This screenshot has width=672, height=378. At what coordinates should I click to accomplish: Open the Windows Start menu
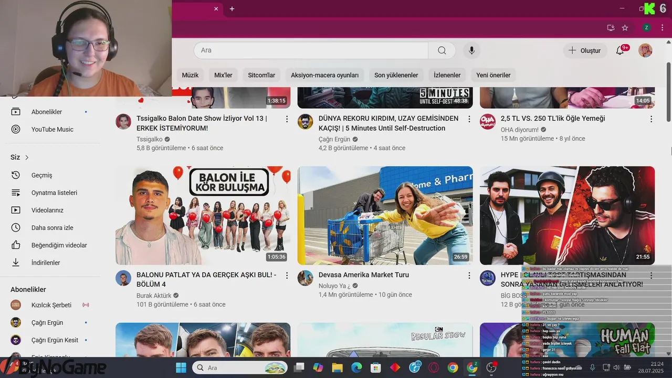point(181,367)
